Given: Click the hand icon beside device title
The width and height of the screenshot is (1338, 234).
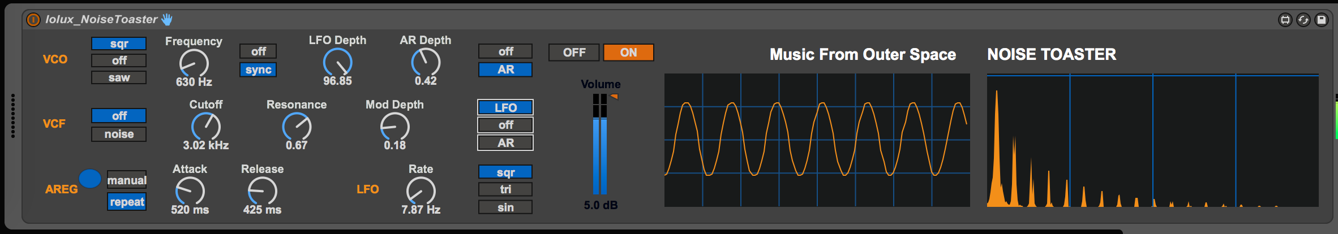Looking at the screenshot, I should pyautogui.click(x=167, y=20).
